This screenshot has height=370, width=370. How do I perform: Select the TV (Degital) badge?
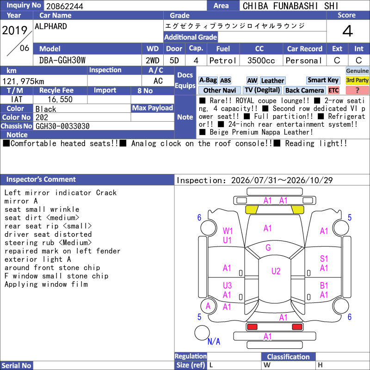coord(262,90)
